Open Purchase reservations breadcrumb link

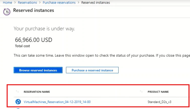[59, 3]
